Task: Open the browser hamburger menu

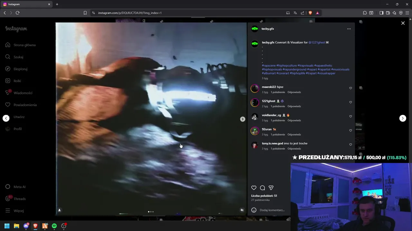Action: click(407, 13)
